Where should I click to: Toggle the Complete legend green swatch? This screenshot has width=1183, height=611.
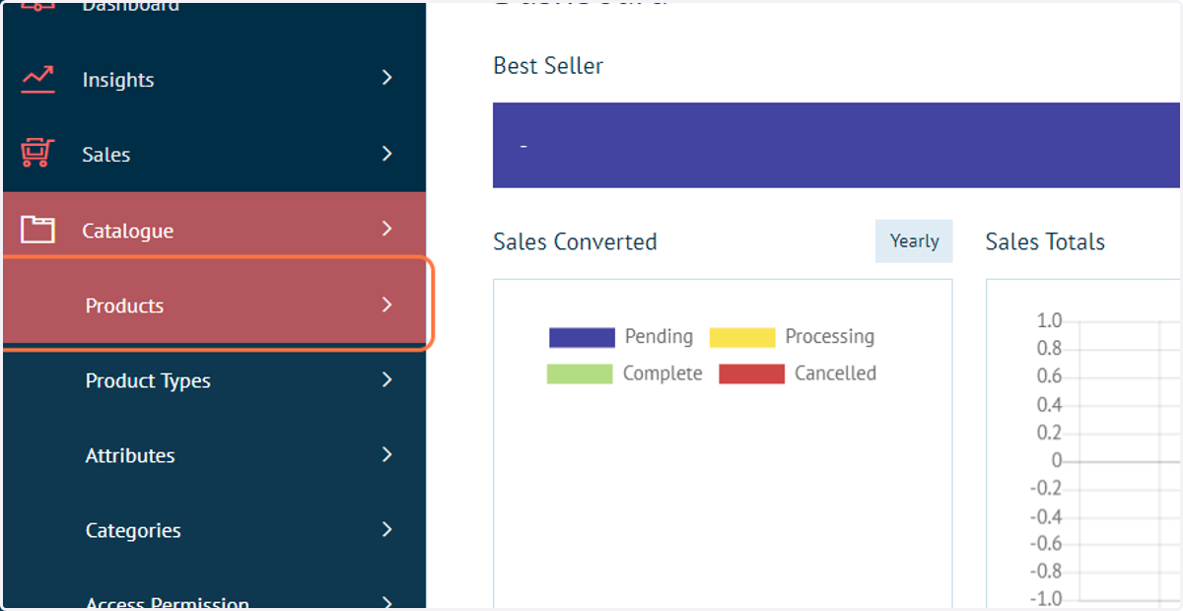pos(580,373)
